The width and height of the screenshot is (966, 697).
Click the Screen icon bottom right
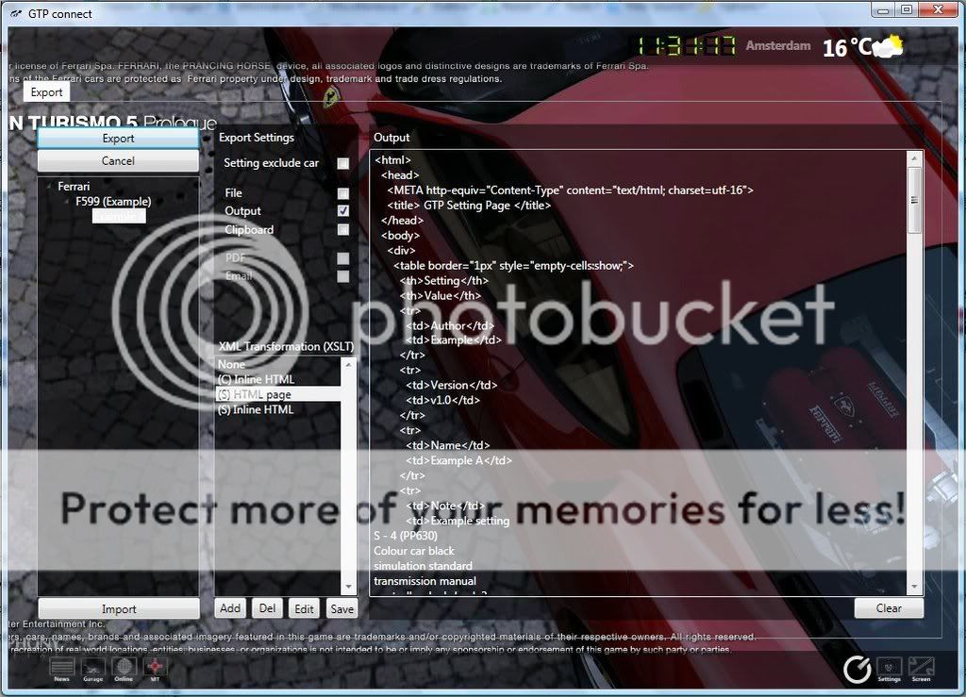(920, 669)
